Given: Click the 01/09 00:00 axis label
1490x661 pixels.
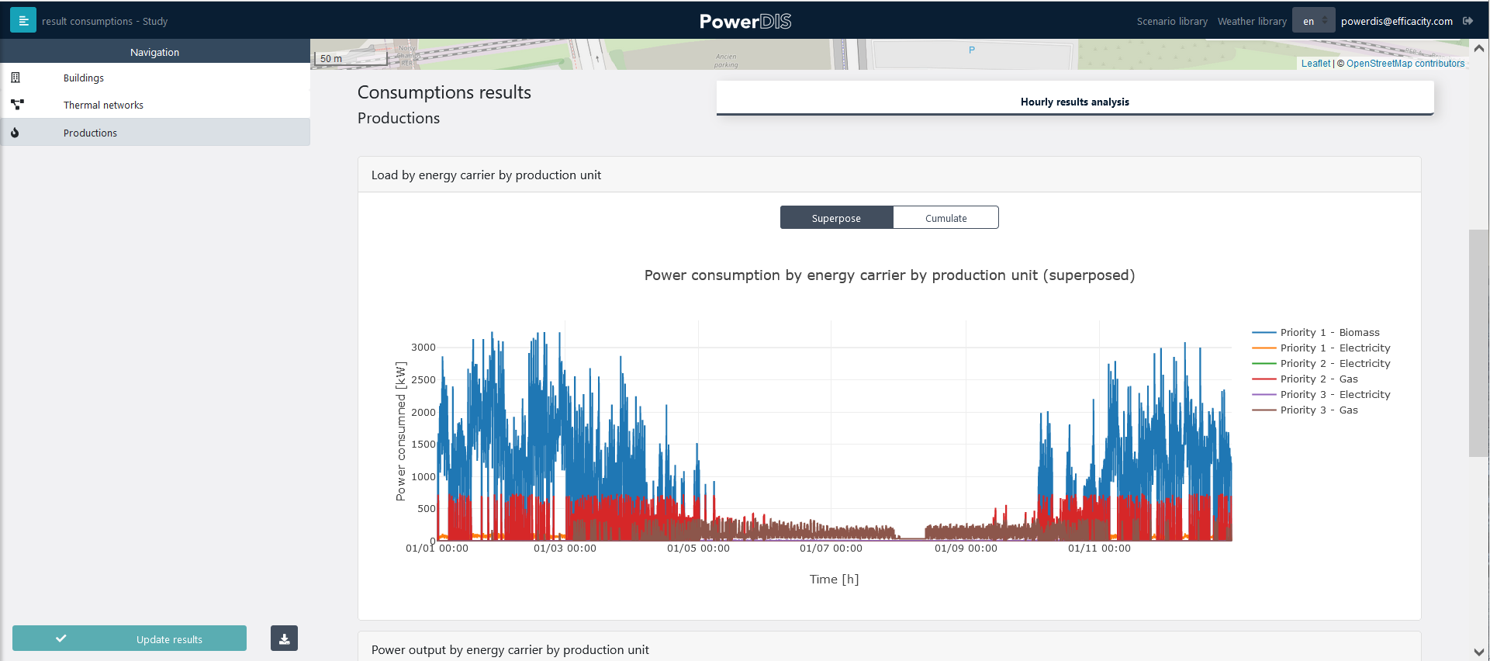Looking at the screenshot, I should pos(966,548).
